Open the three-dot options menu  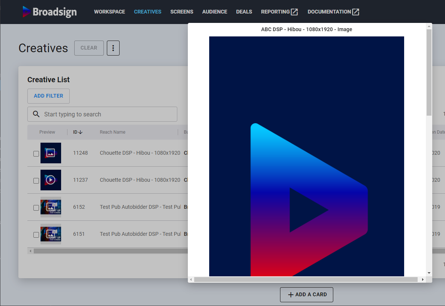pos(113,48)
